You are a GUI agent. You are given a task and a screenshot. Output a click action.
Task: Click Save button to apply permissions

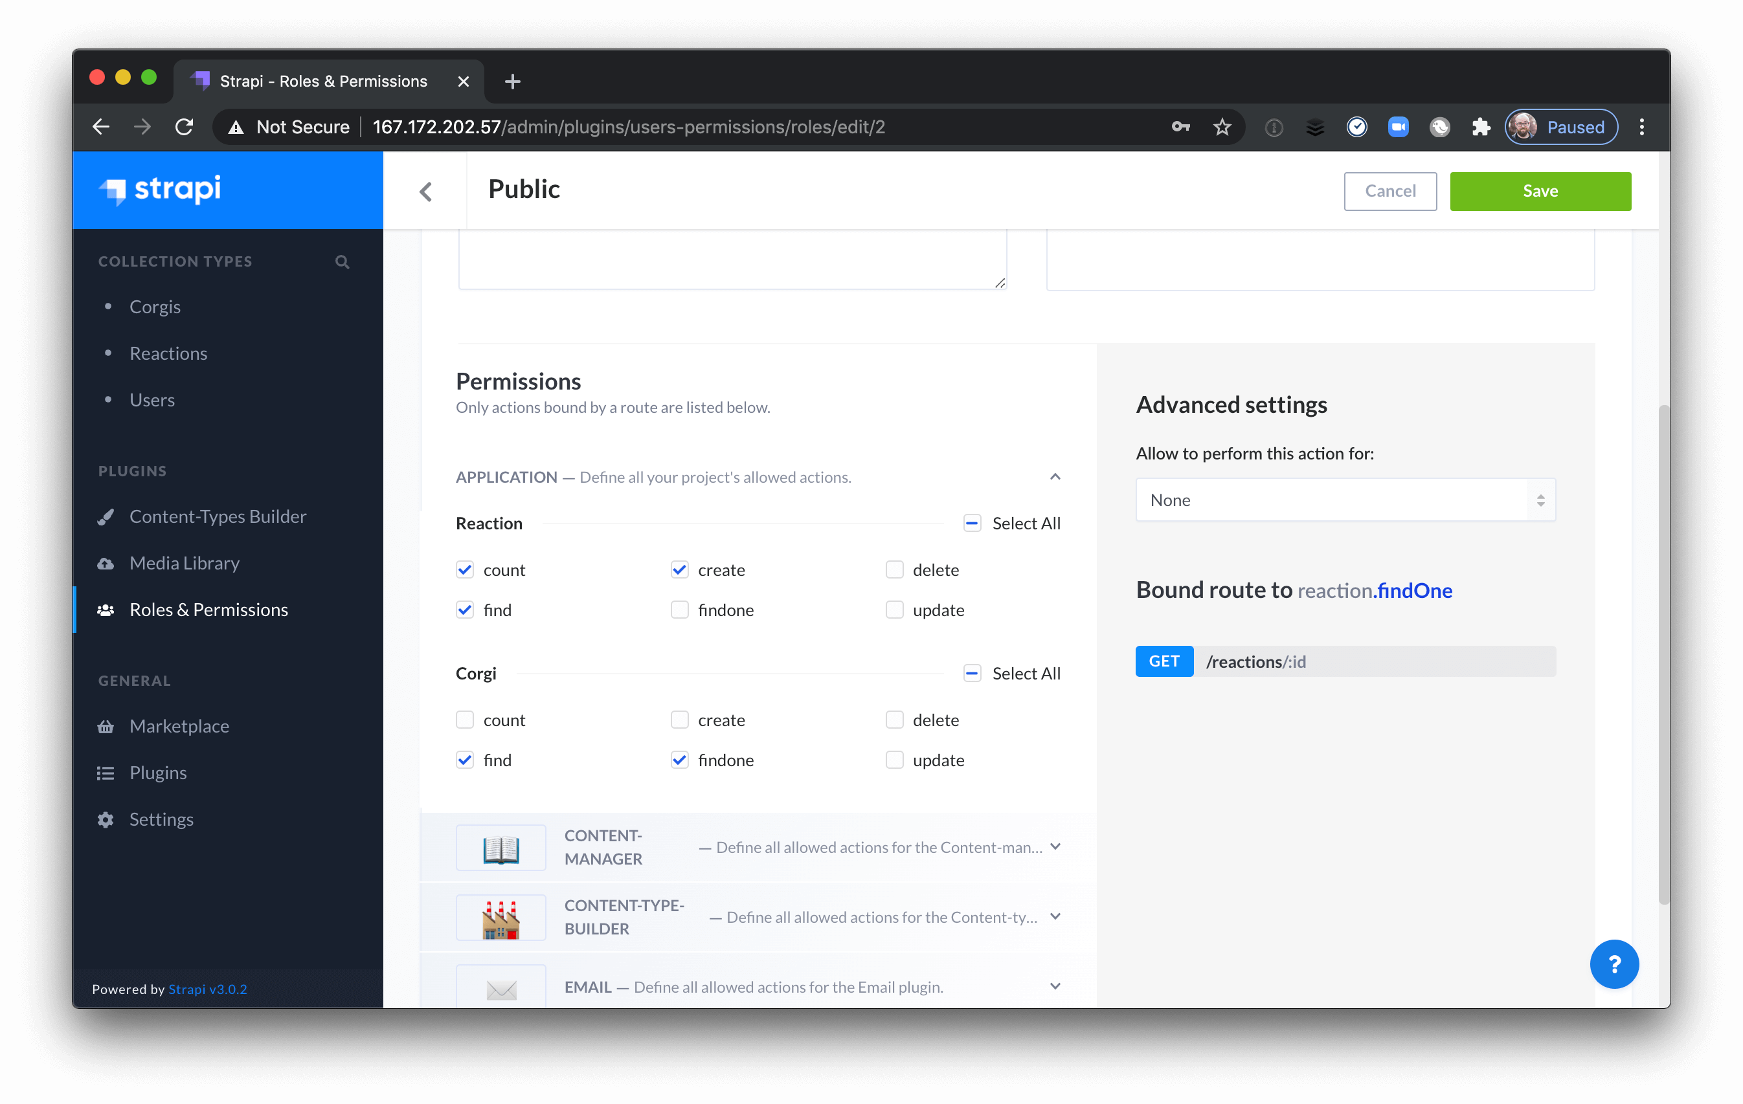click(1541, 190)
